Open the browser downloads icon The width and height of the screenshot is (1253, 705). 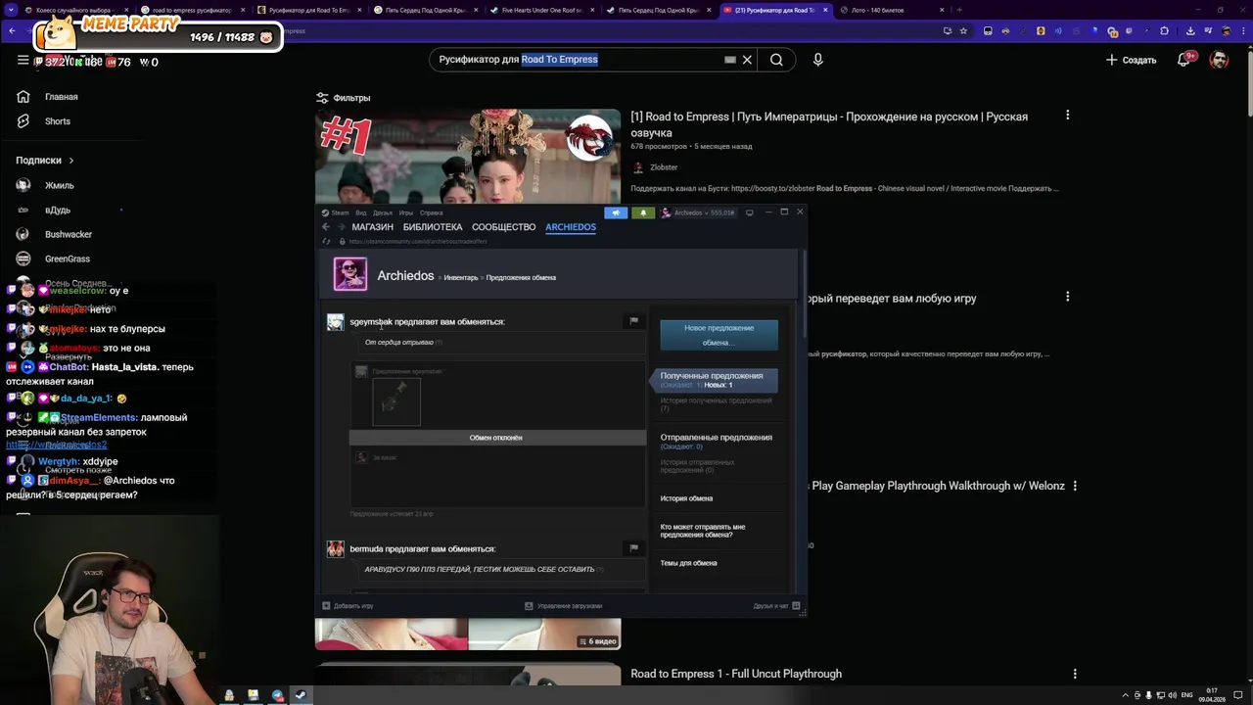[1190, 31]
